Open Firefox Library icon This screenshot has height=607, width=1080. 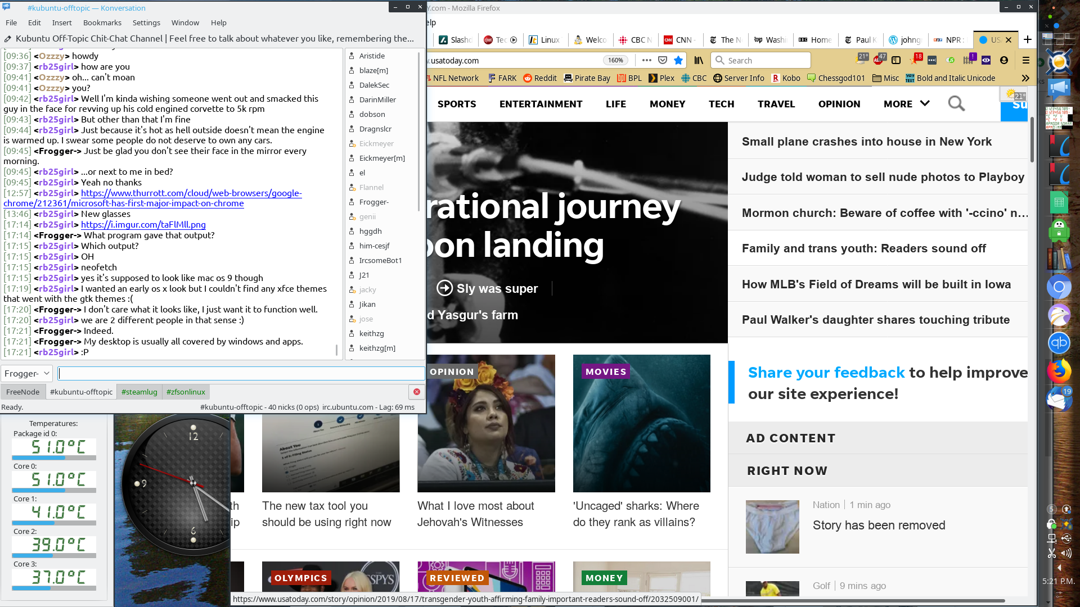(699, 60)
